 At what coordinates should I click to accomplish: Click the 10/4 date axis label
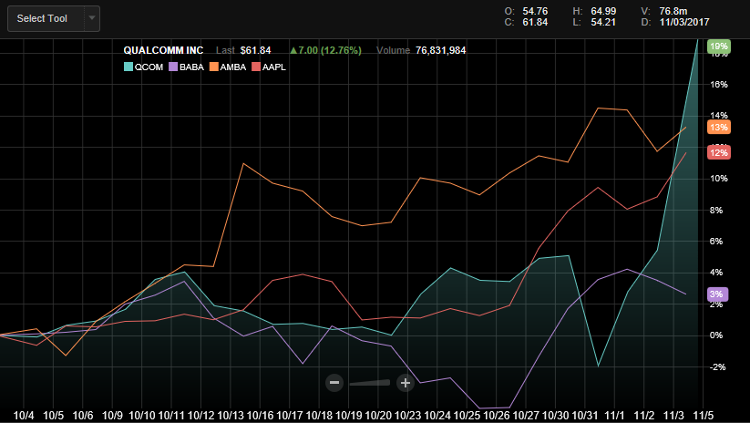click(24, 416)
